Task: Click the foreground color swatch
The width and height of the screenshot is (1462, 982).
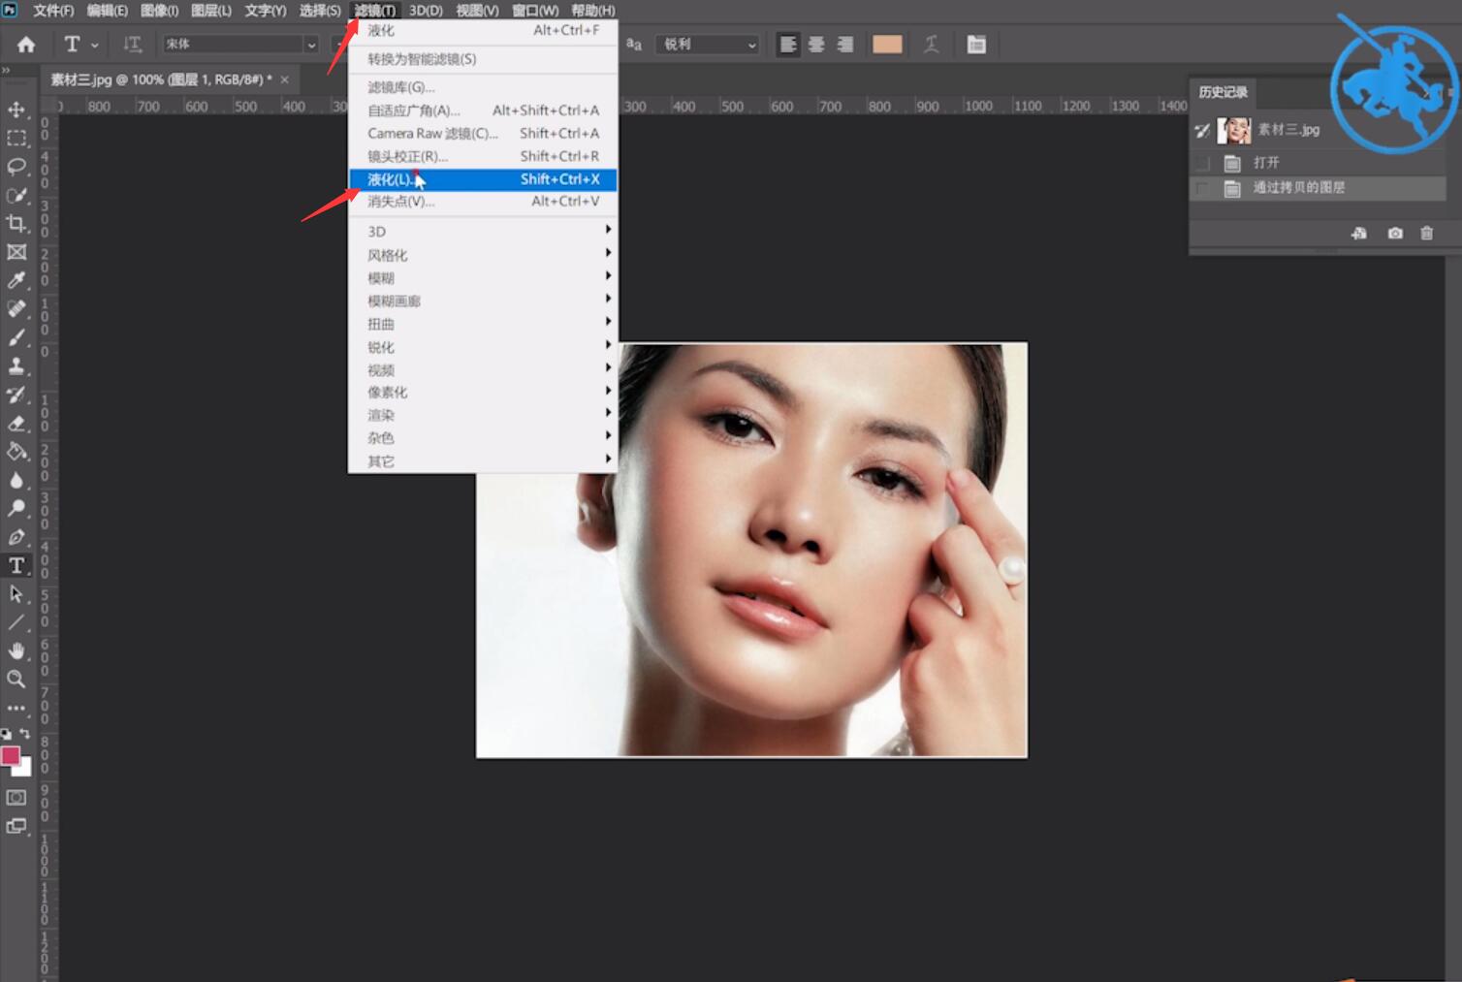Action: [10, 755]
